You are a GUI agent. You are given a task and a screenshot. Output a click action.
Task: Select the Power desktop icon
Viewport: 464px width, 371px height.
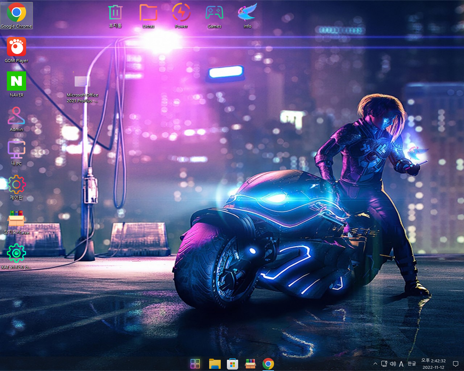point(181,16)
